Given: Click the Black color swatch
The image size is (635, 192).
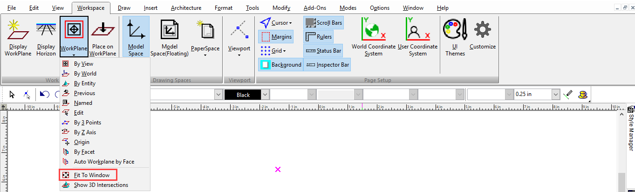Looking at the screenshot, I should pyautogui.click(x=243, y=95).
